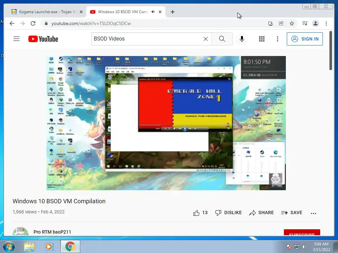The height and width of the screenshot is (253, 338).
Task: Click the Chrome taskbar button
Action: (70, 246)
